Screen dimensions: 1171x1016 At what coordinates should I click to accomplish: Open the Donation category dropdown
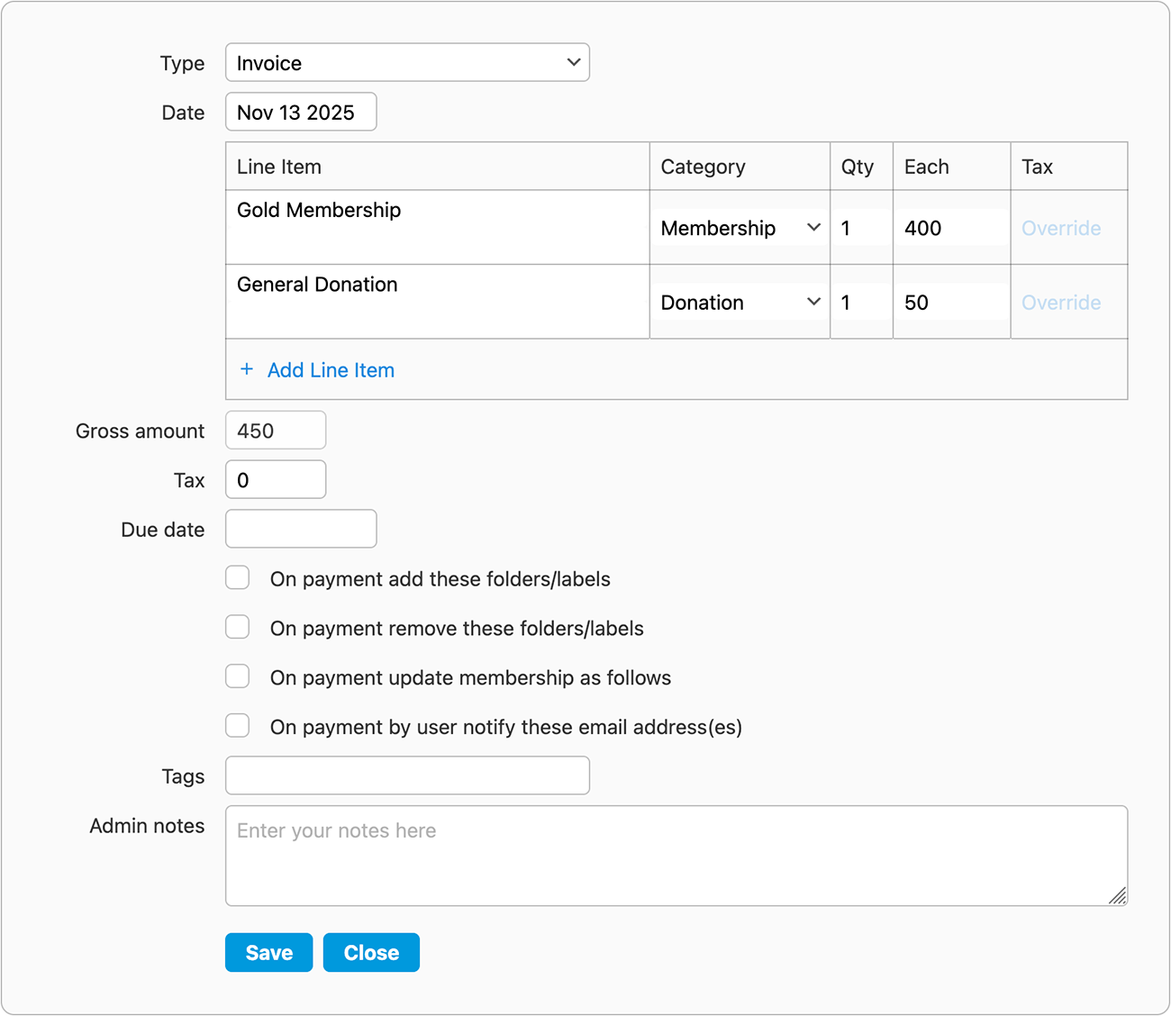click(x=740, y=303)
